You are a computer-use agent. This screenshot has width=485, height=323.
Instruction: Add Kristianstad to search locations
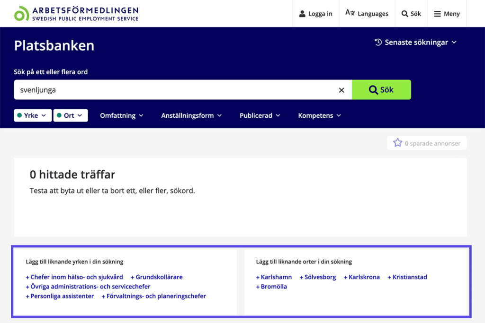(407, 277)
